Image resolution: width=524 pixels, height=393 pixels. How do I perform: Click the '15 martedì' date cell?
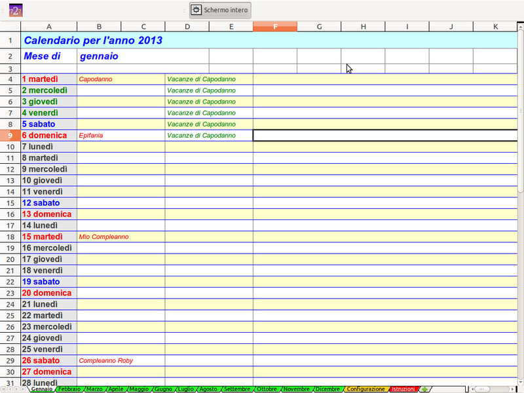point(48,236)
